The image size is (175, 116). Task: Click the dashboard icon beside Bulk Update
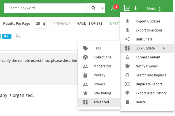click(127, 48)
